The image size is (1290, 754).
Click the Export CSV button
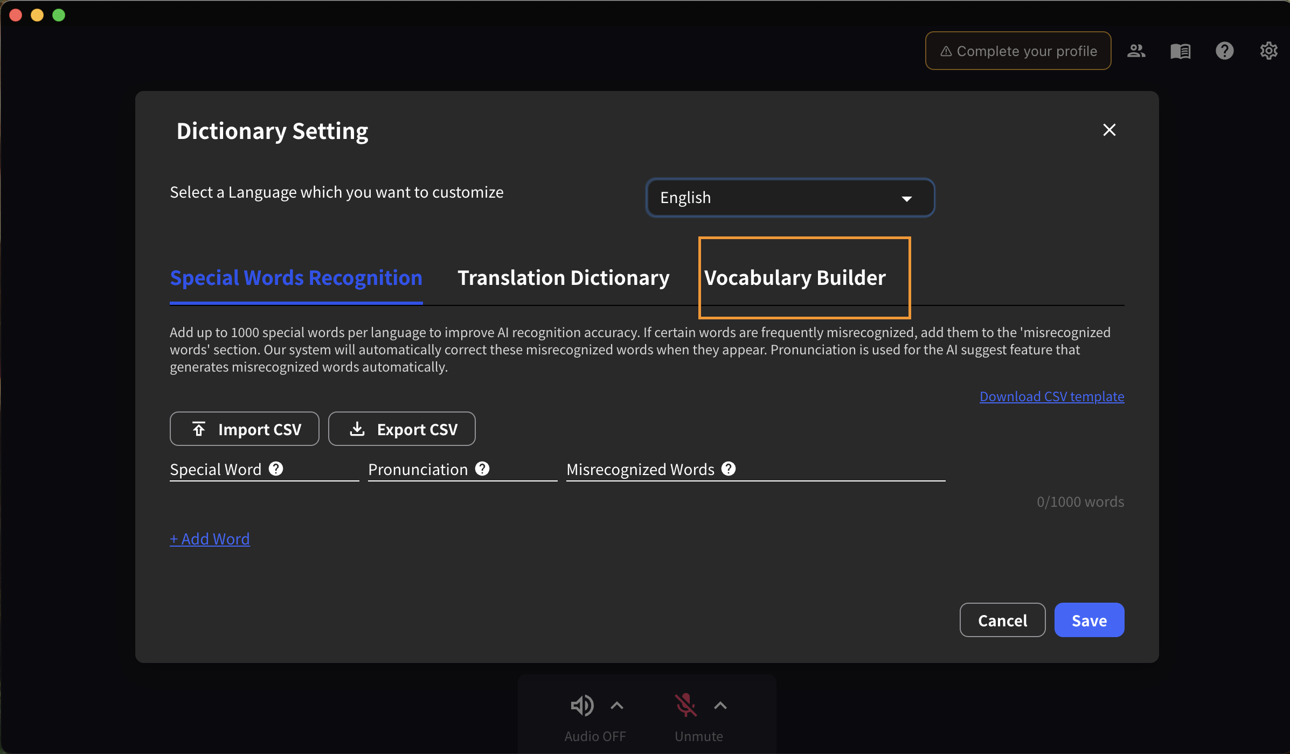coord(402,429)
